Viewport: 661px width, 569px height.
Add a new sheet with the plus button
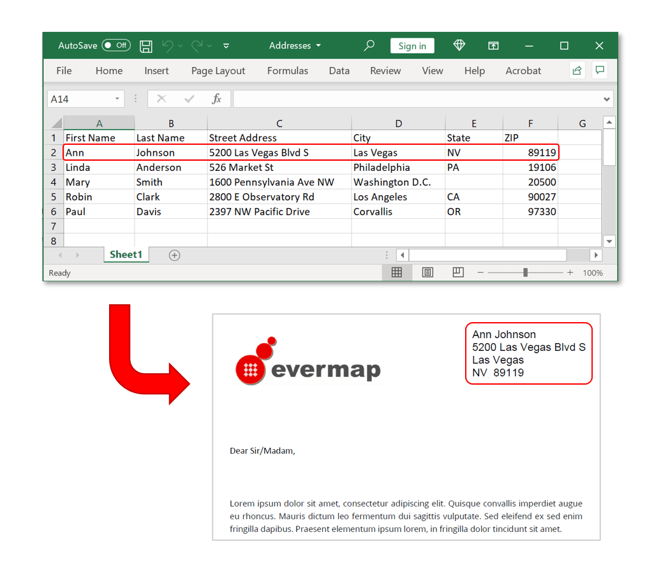pyautogui.click(x=174, y=255)
